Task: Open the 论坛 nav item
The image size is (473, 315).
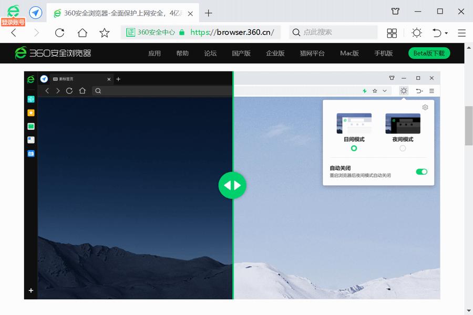Action: 210,54
